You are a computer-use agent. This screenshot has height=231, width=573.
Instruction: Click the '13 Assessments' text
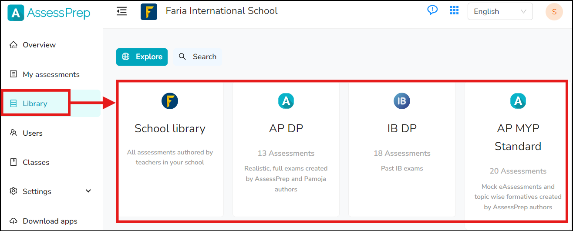point(286,153)
